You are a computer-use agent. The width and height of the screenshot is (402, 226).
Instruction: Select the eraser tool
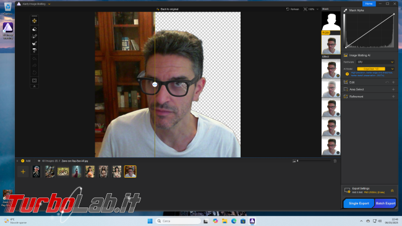click(x=35, y=29)
